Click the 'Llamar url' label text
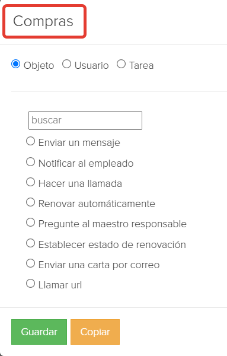This screenshot has width=227, height=356. click(60, 285)
